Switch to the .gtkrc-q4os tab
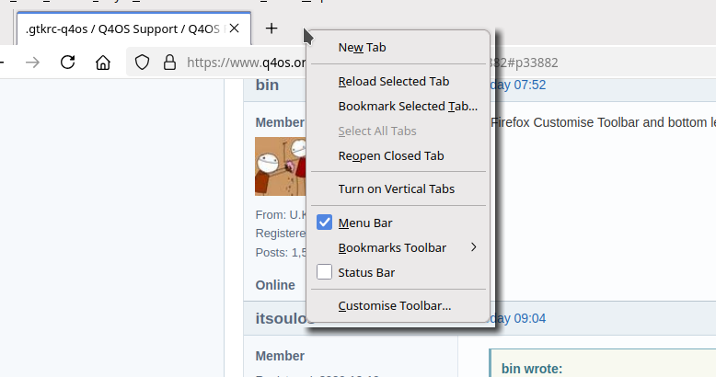Viewport: 716px width, 377px height. [120, 29]
